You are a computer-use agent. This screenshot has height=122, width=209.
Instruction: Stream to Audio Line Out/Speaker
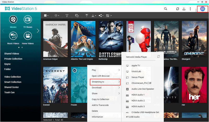143,89
